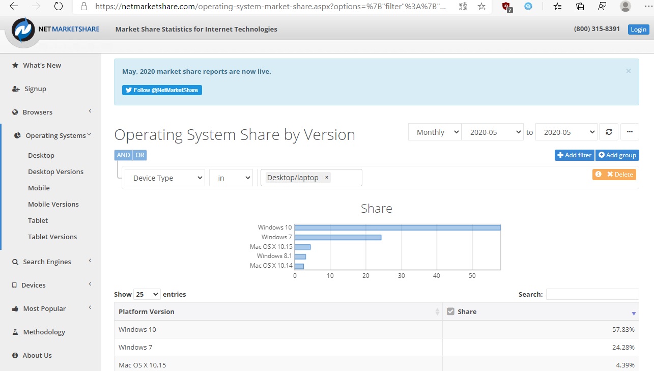Click the Add filter button
Screen dimensions: 654x371
[x=575, y=155]
